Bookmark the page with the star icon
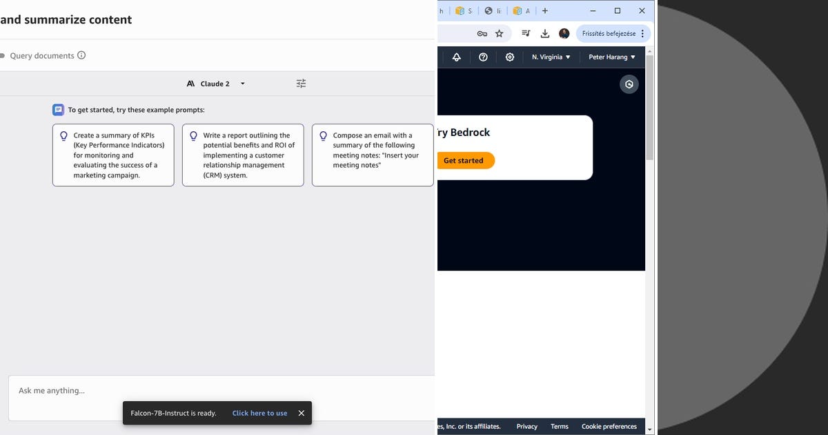Viewport: 828px width, 435px height. pyautogui.click(x=499, y=33)
